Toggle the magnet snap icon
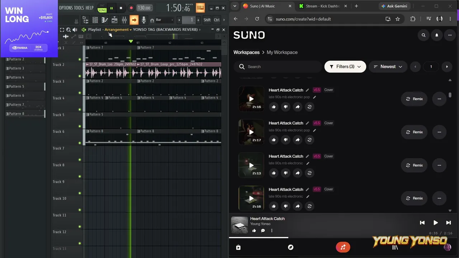Image resolution: width=459 pixels, height=258 pixels. [x=152, y=20]
